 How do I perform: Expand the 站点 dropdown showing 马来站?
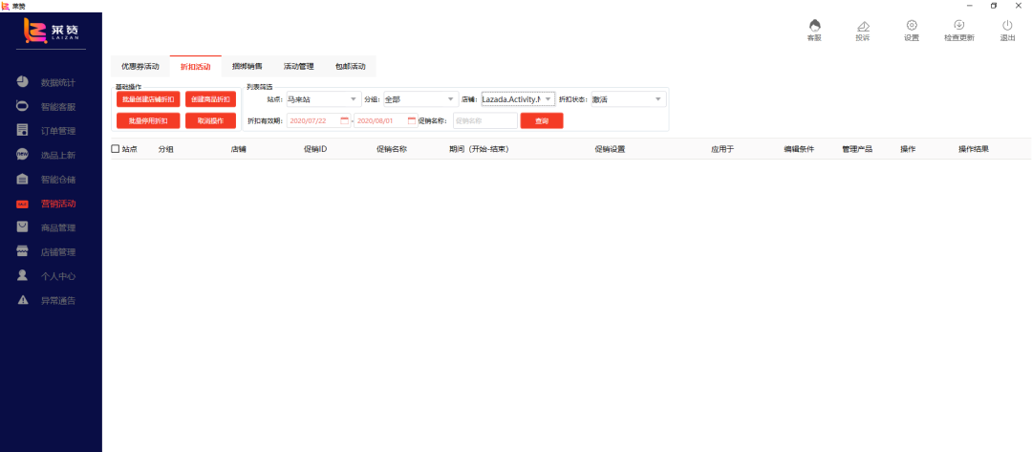click(324, 99)
